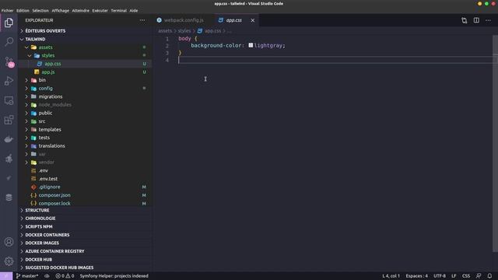Open Explorer more actions ellipsis
498x280 pixels.
[142, 20]
